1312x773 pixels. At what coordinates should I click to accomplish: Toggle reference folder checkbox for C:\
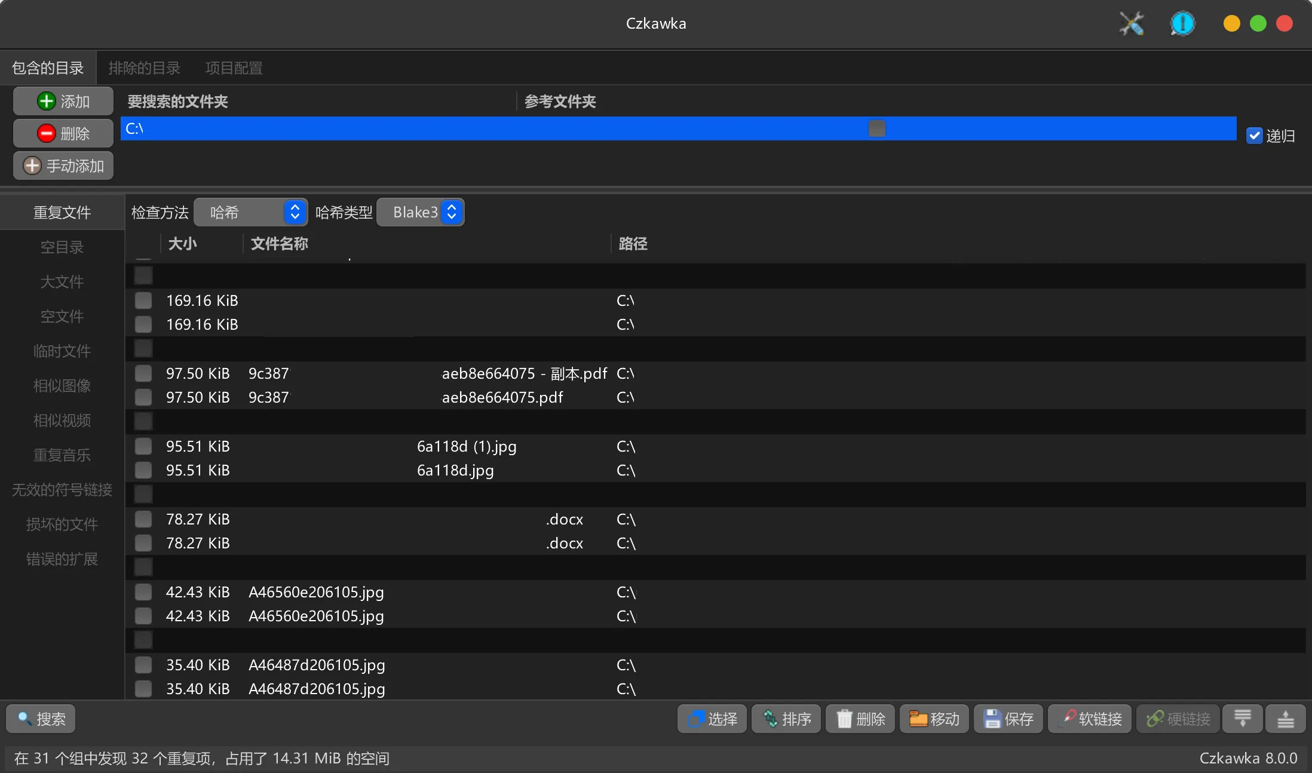[877, 128]
